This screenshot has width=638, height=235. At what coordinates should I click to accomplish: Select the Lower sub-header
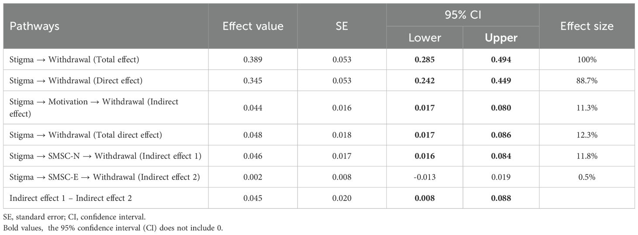click(424, 38)
